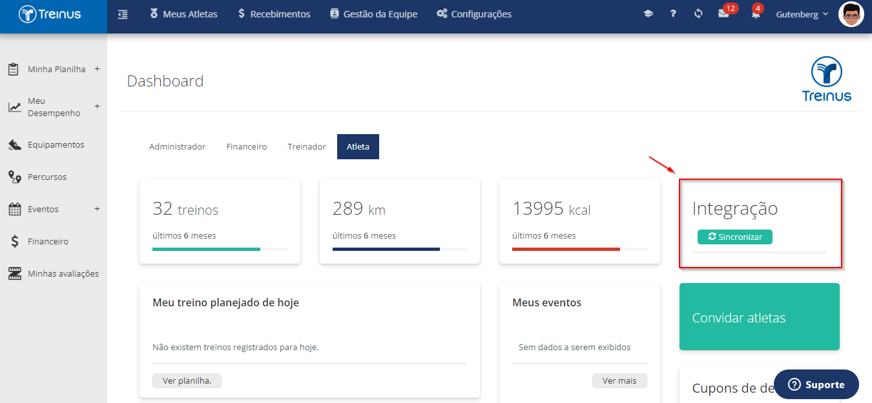872x403 pixels.
Task: Switch to the Financeiro dashboard tab
Action: point(247,146)
